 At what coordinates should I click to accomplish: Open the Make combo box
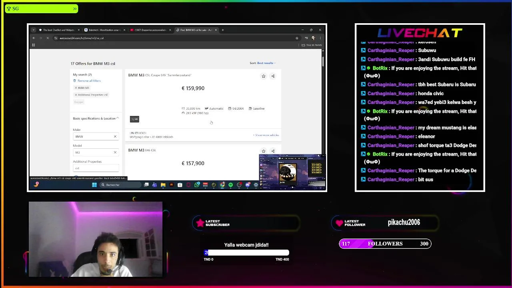(x=96, y=137)
